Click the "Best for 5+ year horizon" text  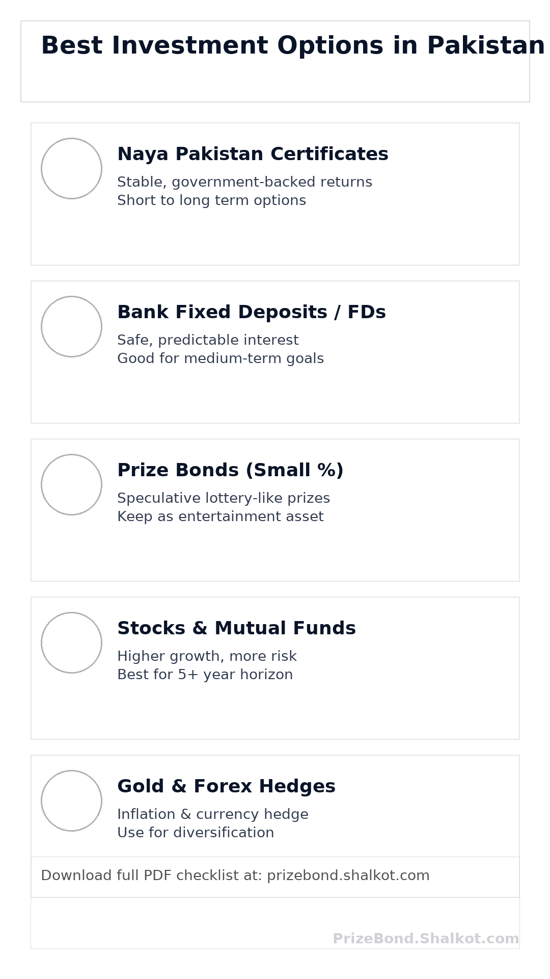click(x=205, y=675)
